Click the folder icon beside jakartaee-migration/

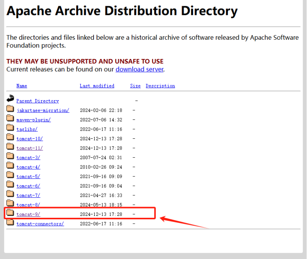pos(10,109)
